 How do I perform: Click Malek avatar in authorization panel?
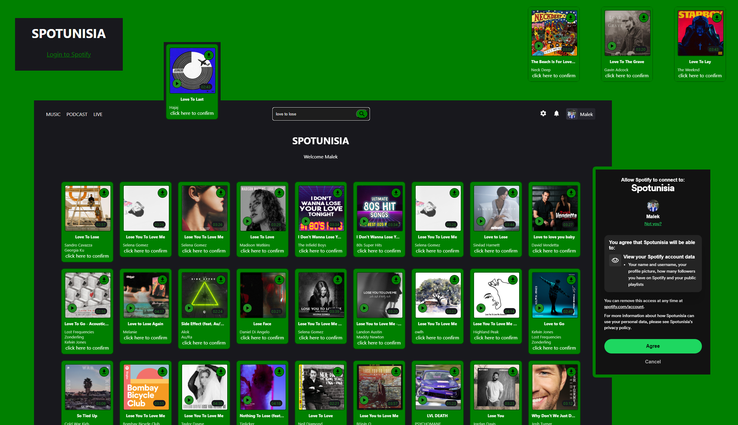point(653,206)
